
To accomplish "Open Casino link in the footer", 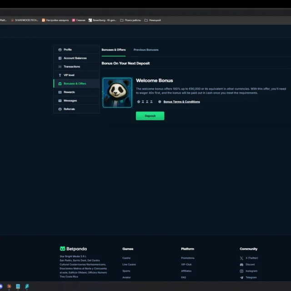I will [x=126, y=258].
